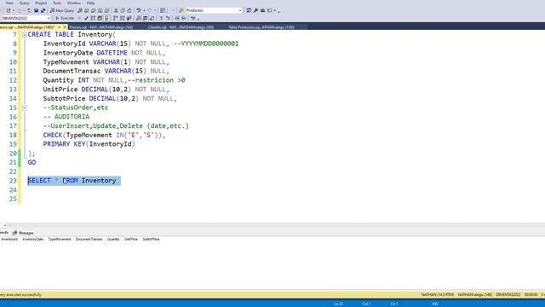545x307 pixels.
Task: Click line number 25 in margin
Action: pyautogui.click(x=13, y=199)
